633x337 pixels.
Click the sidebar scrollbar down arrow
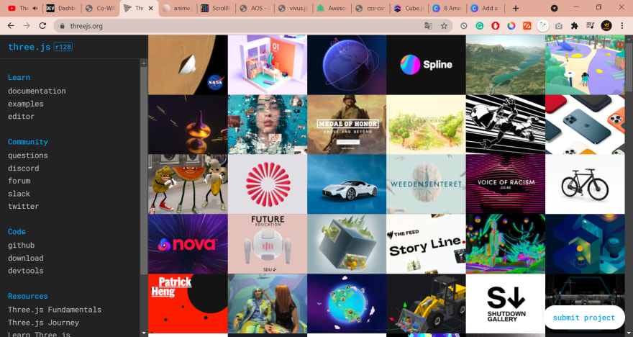click(x=144, y=333)
